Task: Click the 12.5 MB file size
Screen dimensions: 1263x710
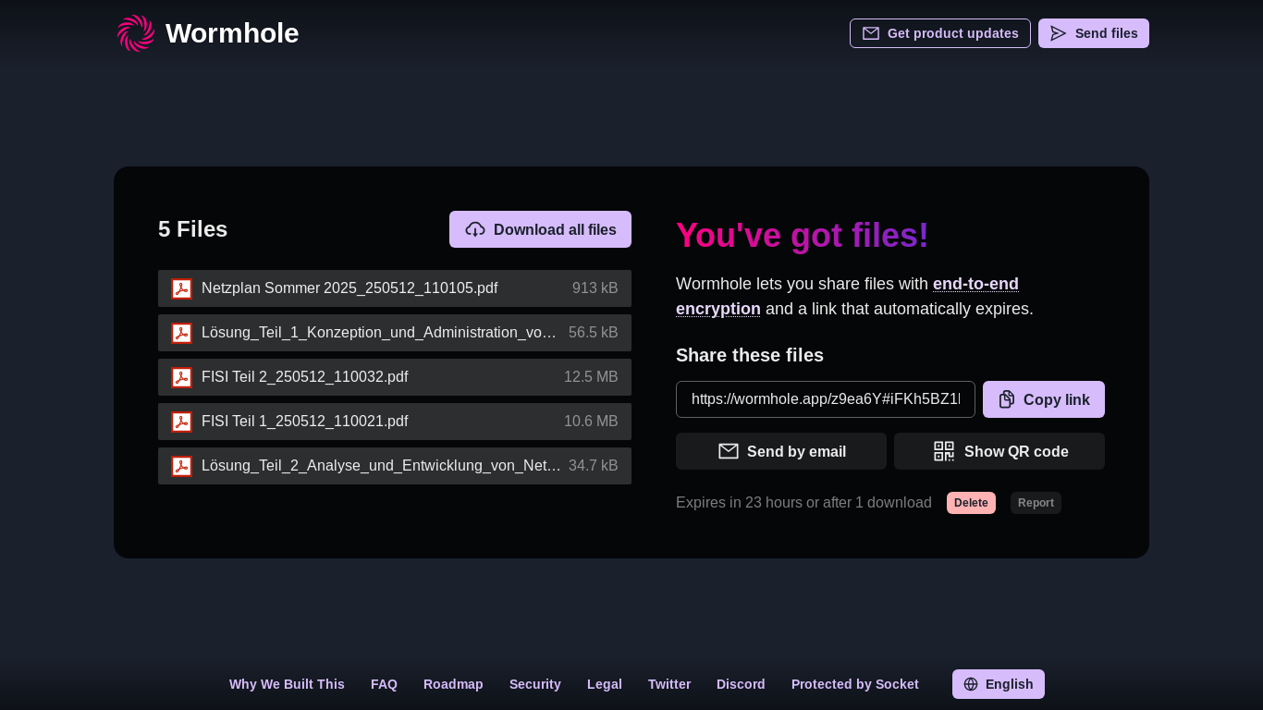Action: pos(591,377)
